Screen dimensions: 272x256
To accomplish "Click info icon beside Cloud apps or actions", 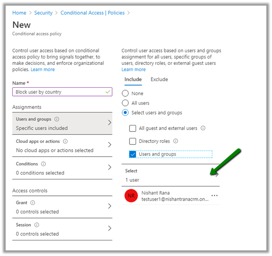I will point(65,141).
